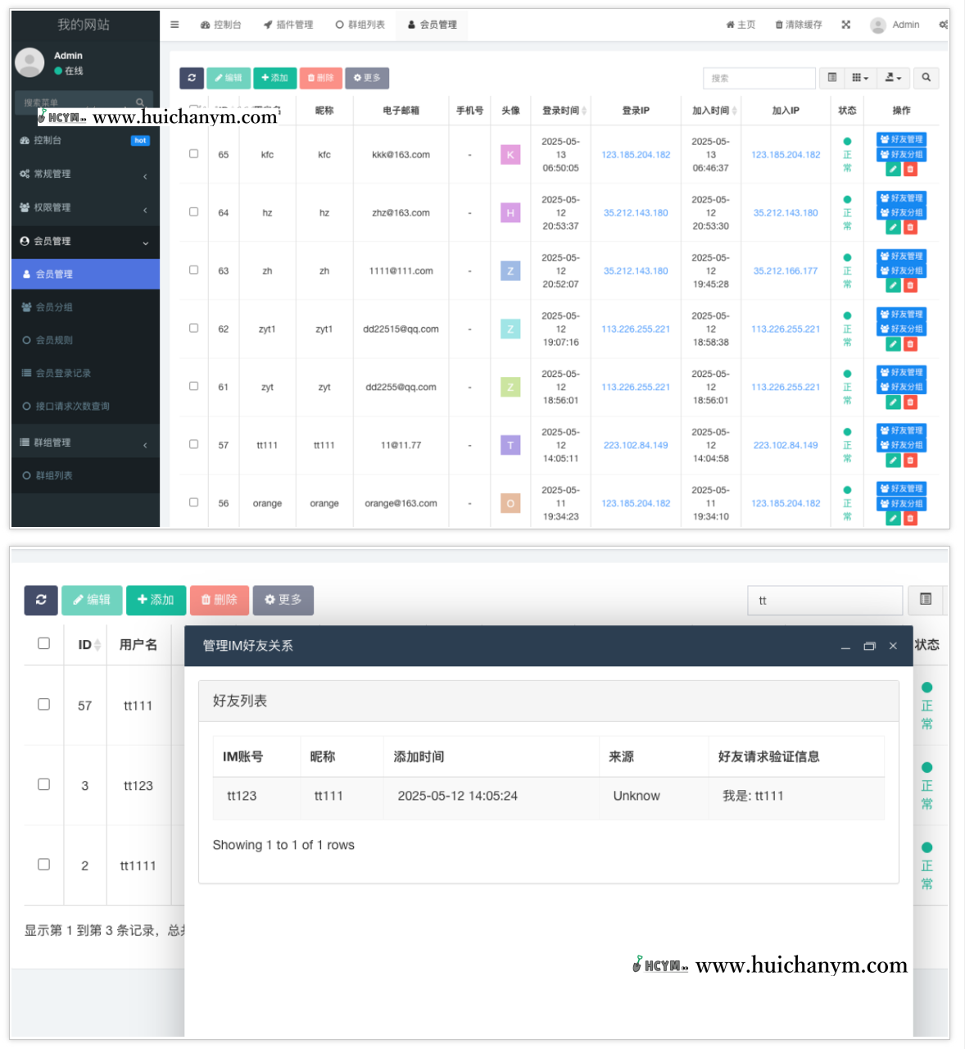This screenshot has height=1049, width=965.
Task: Click the 更多 button in the toolbar
Action: pos(367,78)
